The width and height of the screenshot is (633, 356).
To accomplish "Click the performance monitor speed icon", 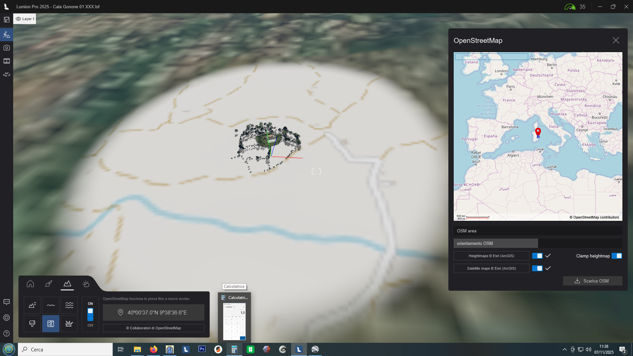I will coord(570,7).
